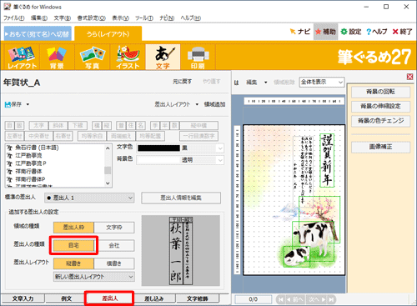Open the レイアウト layout tool

click(22, 58)
